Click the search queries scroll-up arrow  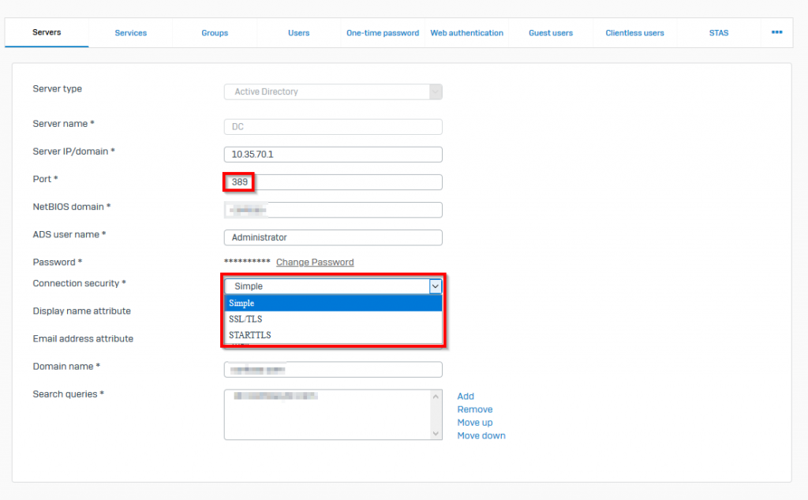pyautogui.click(x=436, y=397)
